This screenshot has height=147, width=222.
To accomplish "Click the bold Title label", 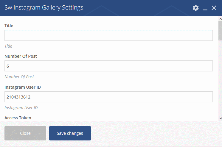I will 9,26.
